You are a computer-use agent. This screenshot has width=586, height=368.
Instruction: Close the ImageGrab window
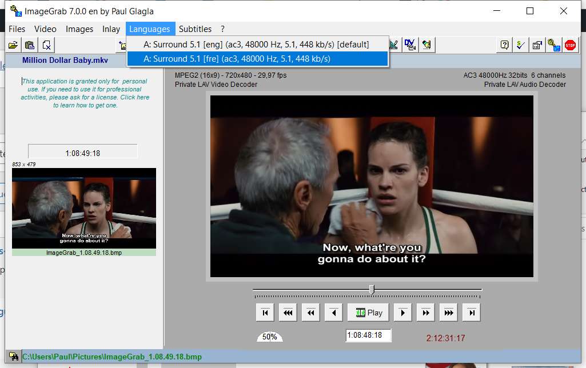pyautogui.click(x=564, y=11)
